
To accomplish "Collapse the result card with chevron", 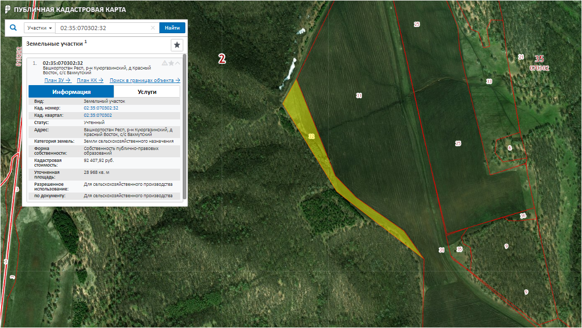I will click(178, 63).
